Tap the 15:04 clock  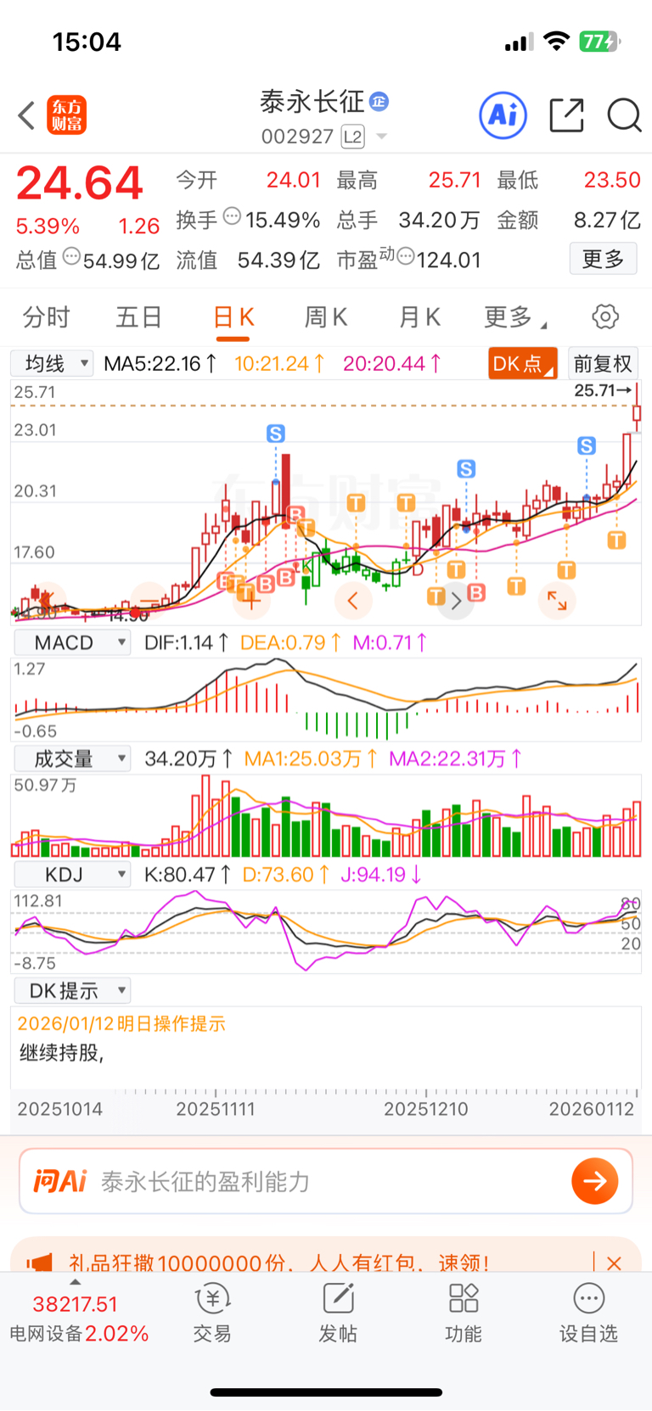(87, 42)
